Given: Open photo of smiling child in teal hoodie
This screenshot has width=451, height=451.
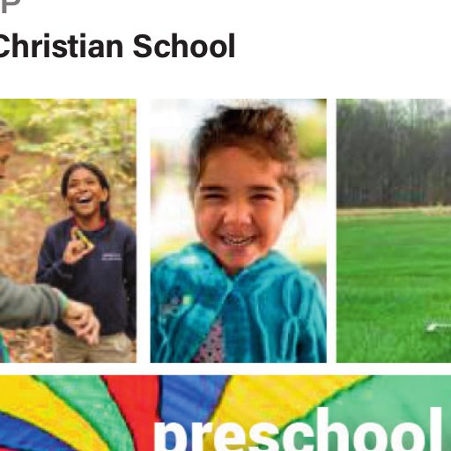Looking at the screenshot, I should (x=239, y=231).
